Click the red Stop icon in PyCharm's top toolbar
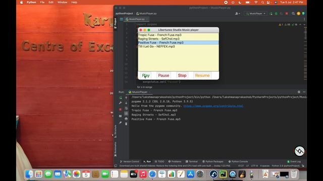 (x=287, y=14)
